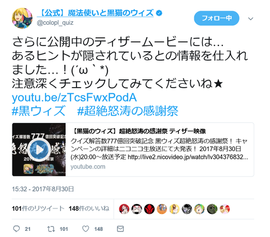The image size is (270, 237).
Task: Like the tweet with heart icon
Action: (85, 229)
